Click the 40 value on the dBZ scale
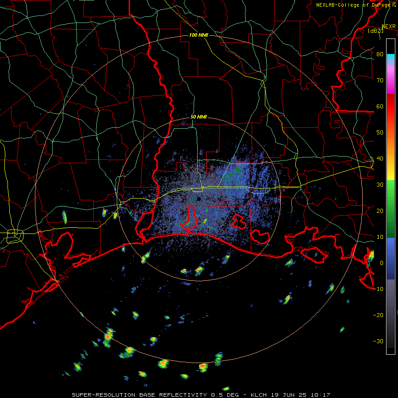 pos(380,159)
